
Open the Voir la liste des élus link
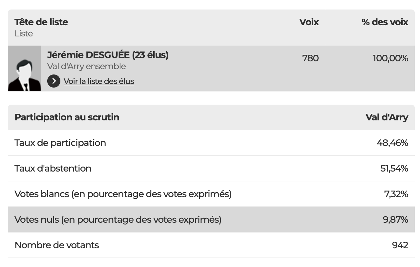tap(99, 81)
